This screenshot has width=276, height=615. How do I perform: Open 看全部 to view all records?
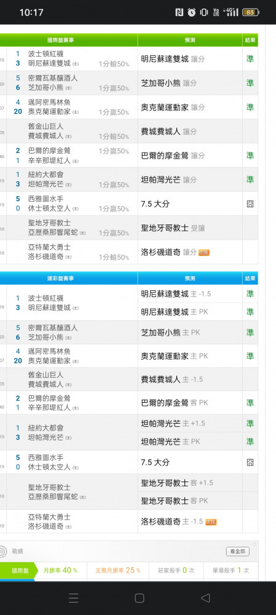tap(237, 551)
